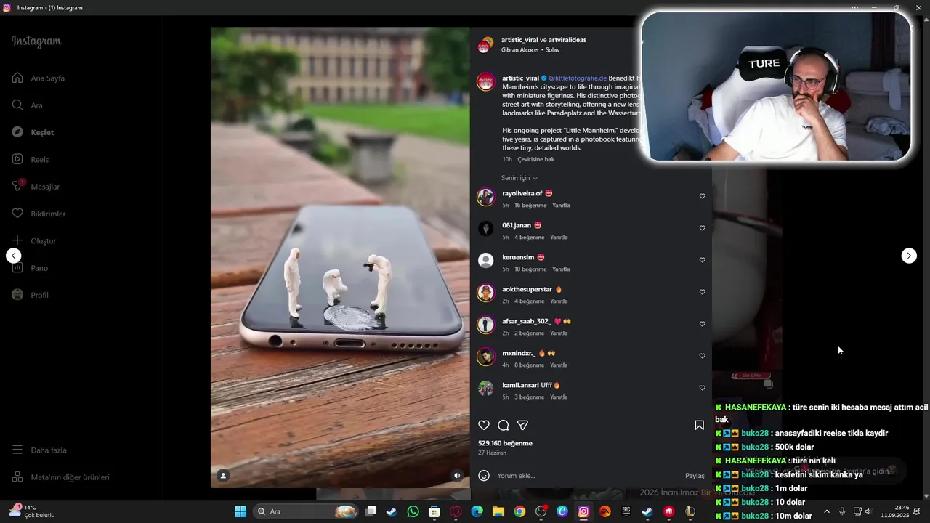Like rayoliveira.of comment
930x523 pixels.
pos(702,196)
